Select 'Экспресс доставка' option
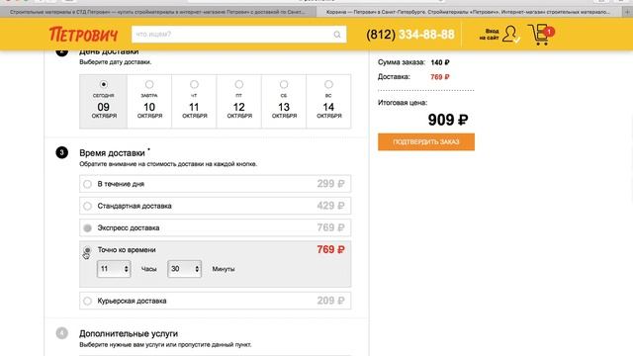633x356 pixels. click(216, 227)
